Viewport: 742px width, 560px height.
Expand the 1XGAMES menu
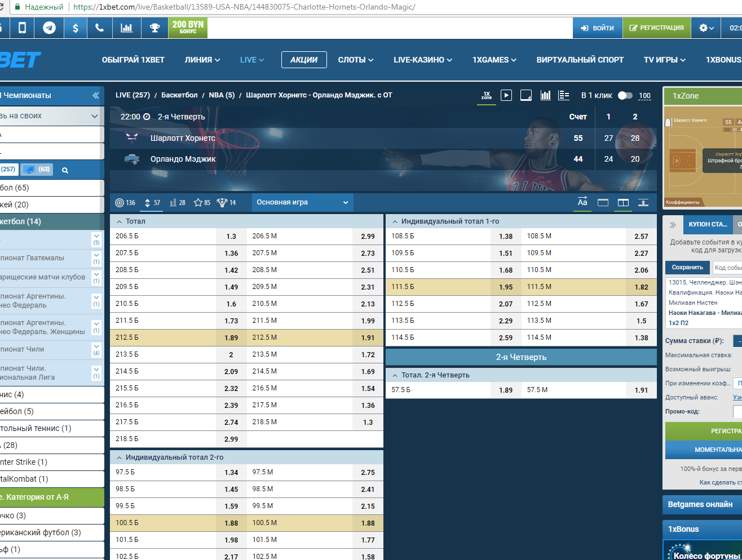494,60
